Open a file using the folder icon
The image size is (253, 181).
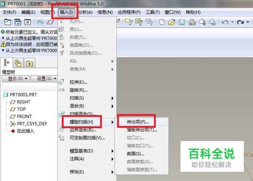pyautogui.click(x=172, y=22)
